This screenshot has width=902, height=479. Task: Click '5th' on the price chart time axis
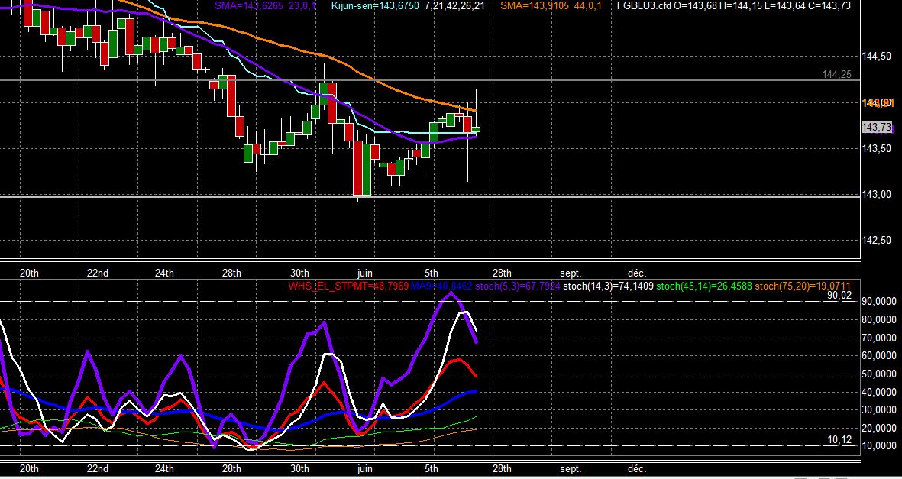click(x=431, y=273)
